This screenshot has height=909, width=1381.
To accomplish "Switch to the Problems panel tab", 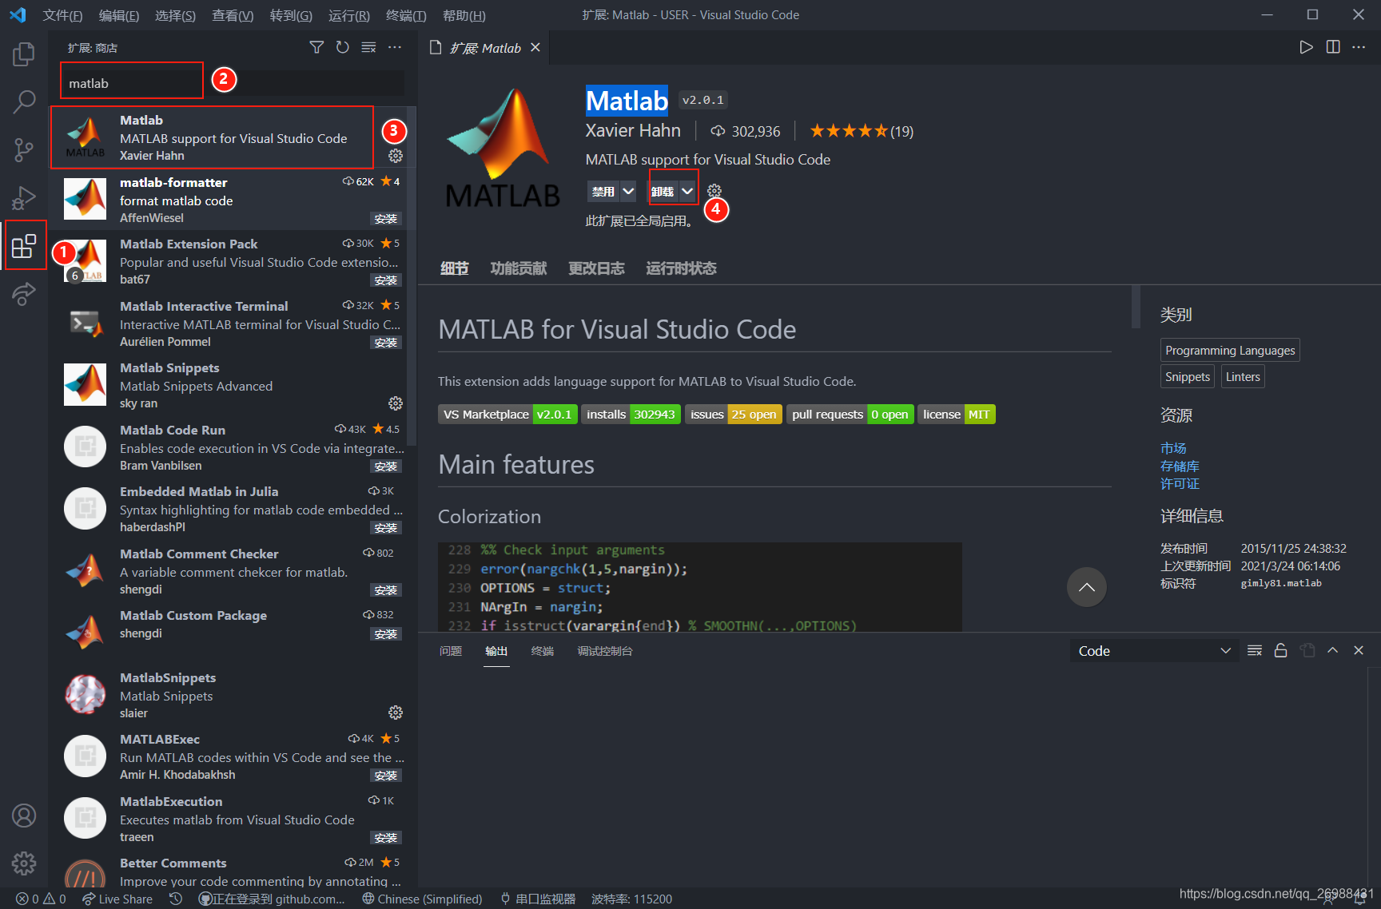I will click(451, 651).
